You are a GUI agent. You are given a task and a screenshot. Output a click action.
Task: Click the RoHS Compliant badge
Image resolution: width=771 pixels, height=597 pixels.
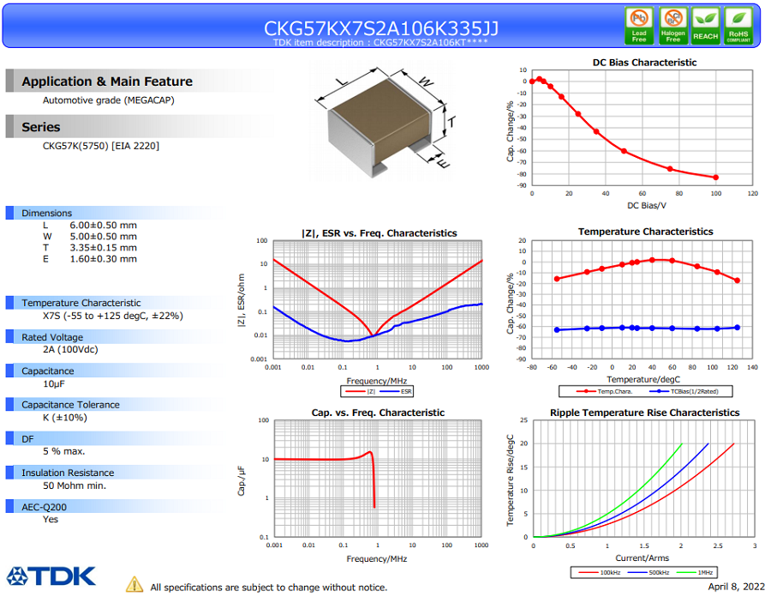tap(738, 26)
